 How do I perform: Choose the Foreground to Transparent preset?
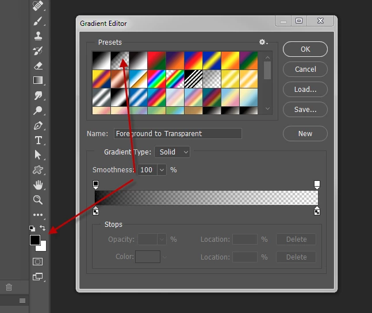120,60
